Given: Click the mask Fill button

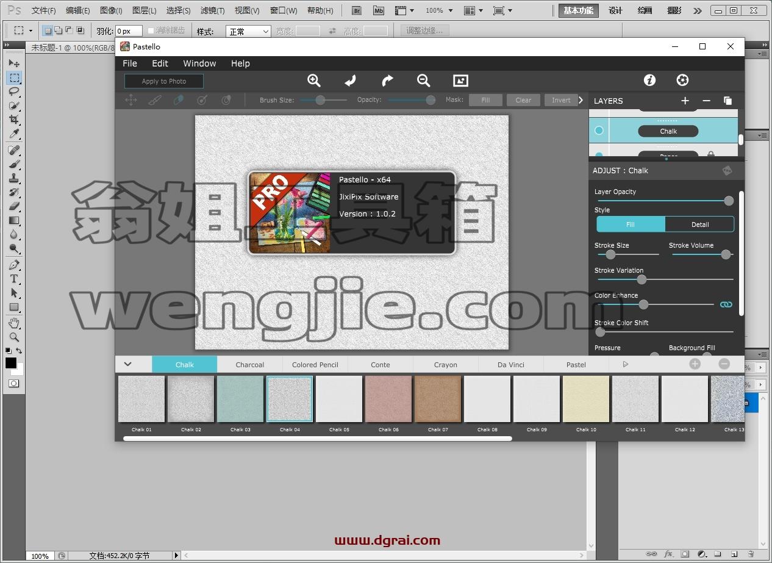Looking at the screenshot, I should [x=485, y=100].
